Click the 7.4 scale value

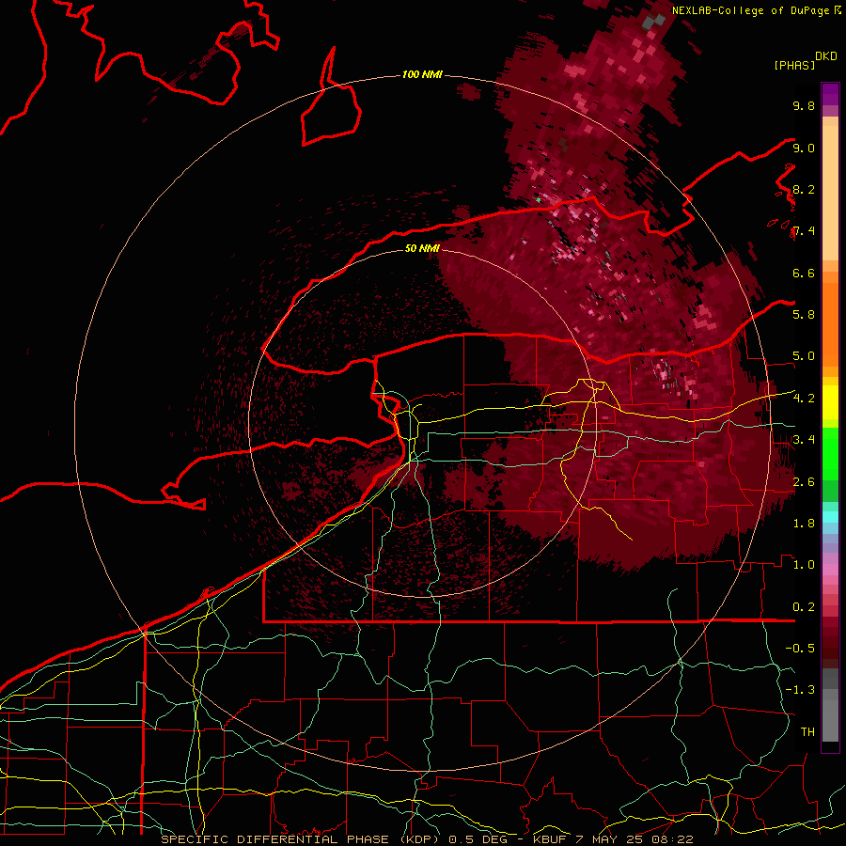click(804, 231)
